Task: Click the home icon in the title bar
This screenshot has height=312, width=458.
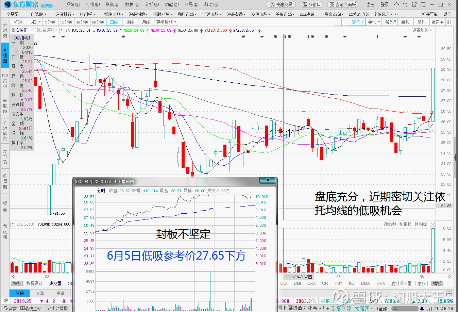Action: [396, 4]
